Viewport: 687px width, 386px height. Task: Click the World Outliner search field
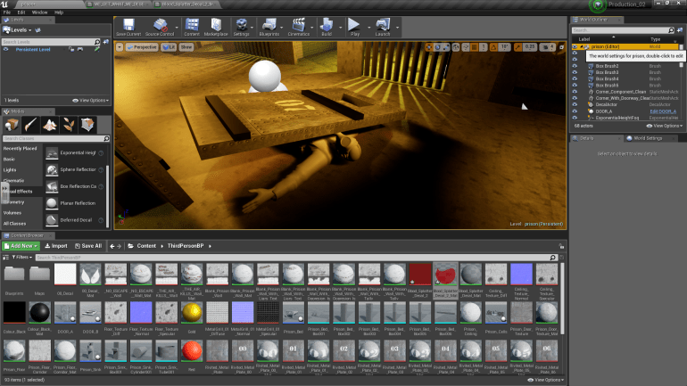623,30
